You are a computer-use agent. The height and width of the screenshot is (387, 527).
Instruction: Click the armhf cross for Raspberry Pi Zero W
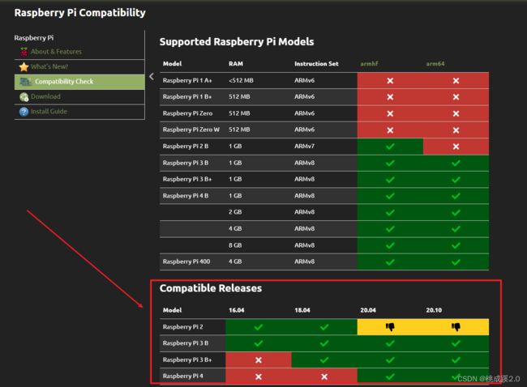[x=390, y=130]
